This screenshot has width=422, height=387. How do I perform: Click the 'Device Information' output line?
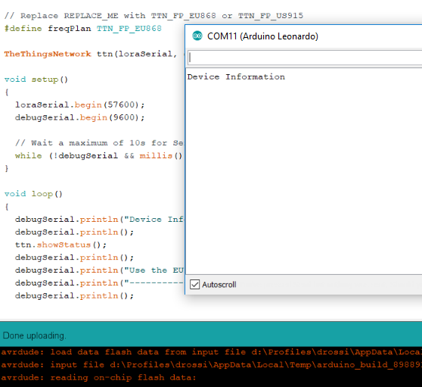click(x=236, y=76)
